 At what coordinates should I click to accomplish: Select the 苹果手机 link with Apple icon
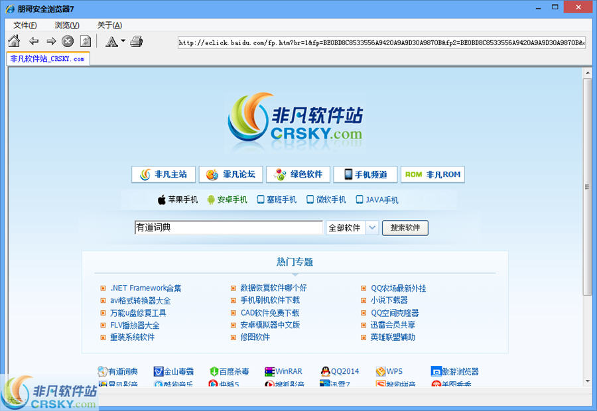178,200
